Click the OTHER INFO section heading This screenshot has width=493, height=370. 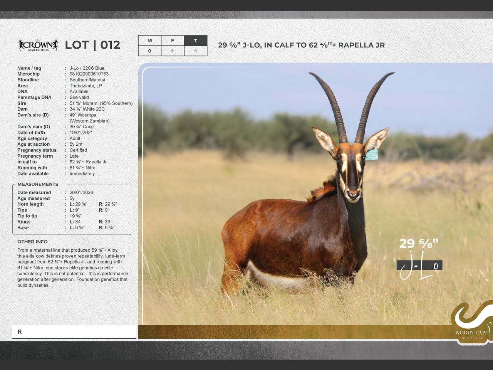click(x=32, y=242)
